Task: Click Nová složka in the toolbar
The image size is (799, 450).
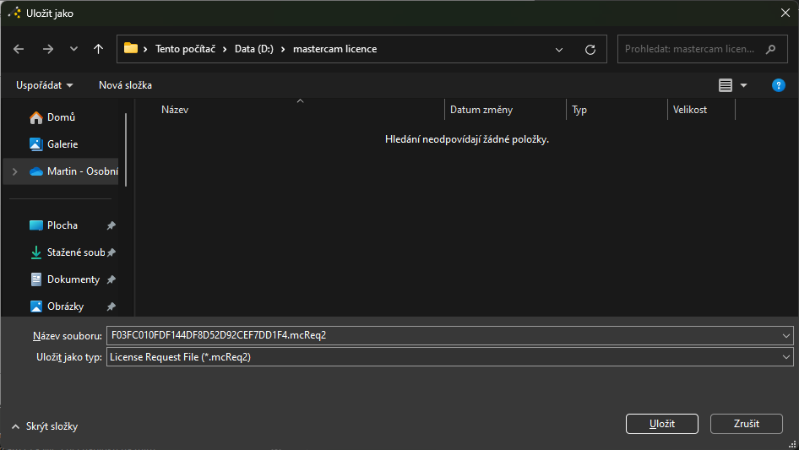Action: click(x=125, y=85)
